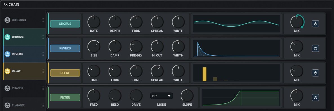This screenshot has height=111, width=334.
Task: Click the Reverb DAMP knob
Action: [115, 47]
